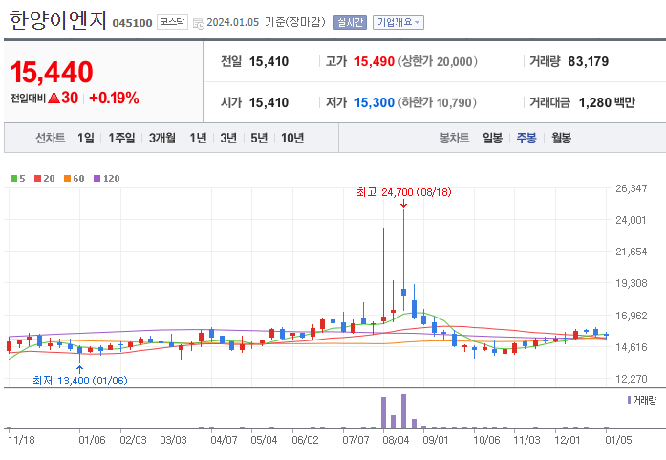Select the 1년 line chart period
Viewport: 666px width, 460px height.
click(x=198, y=138)
